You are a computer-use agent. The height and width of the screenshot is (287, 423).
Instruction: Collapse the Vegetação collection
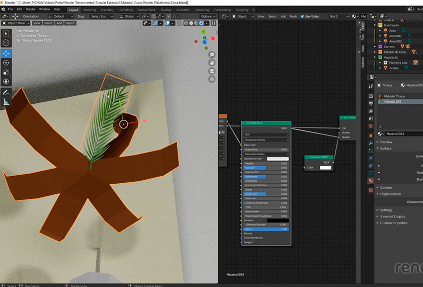(x=375, y=57)
